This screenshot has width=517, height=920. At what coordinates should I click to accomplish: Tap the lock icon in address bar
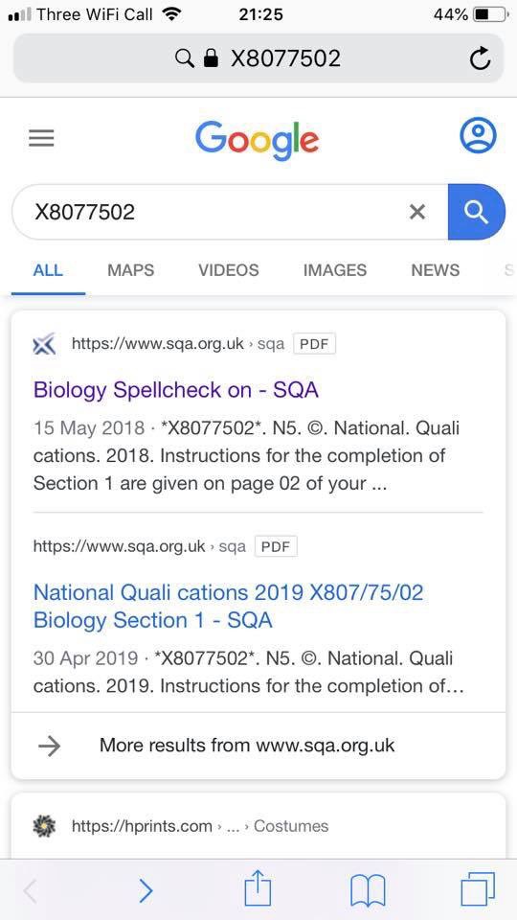(x=211, y=58)
